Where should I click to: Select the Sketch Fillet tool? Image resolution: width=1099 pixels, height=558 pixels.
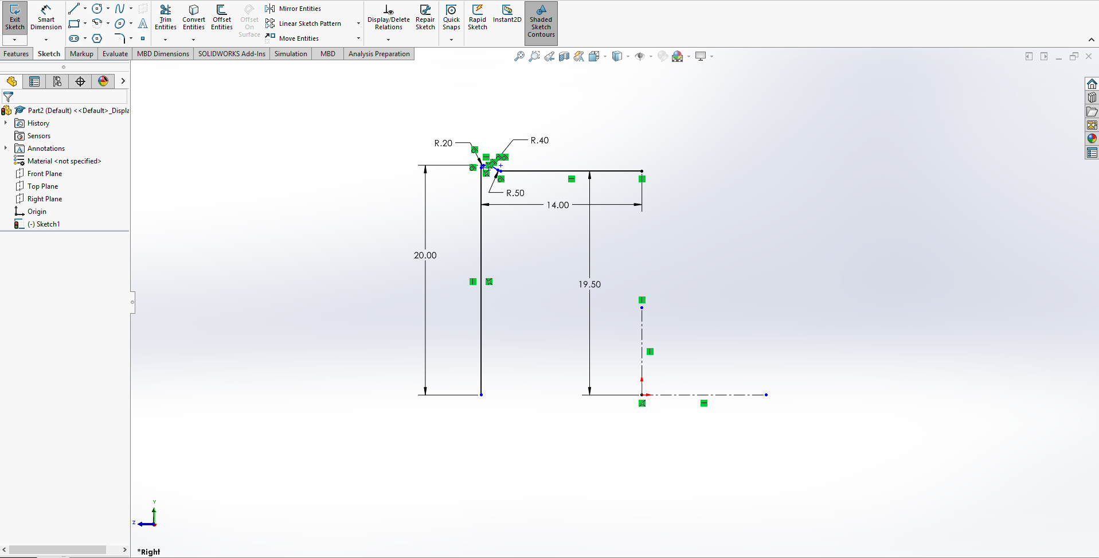120,38
